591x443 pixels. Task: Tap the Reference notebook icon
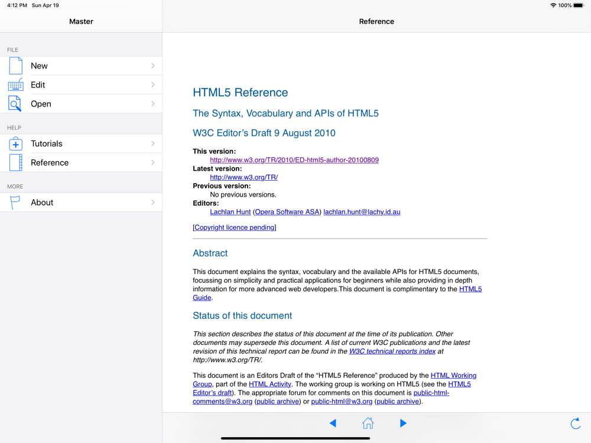15,163
